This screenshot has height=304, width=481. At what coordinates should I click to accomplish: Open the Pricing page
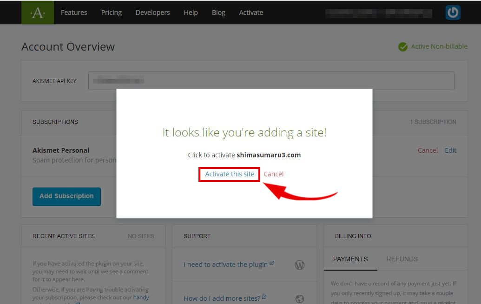pyautogui.click(x=112, y=13)
